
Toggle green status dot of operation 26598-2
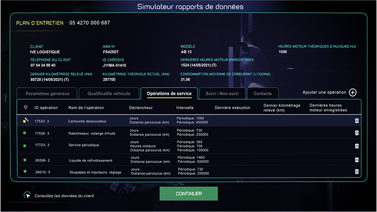click(25, 160)
